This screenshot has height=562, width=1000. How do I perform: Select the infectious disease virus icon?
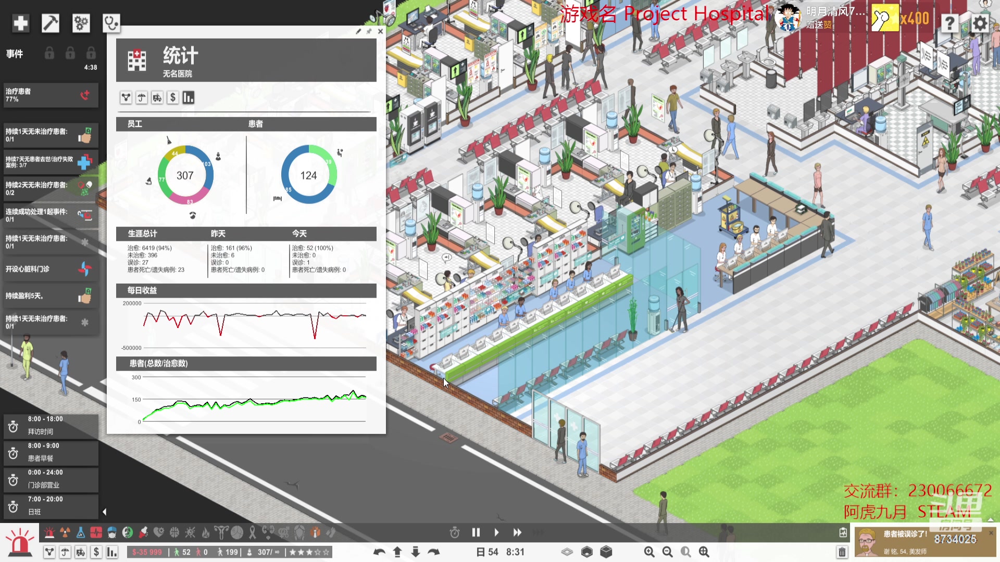pos(190,532)
